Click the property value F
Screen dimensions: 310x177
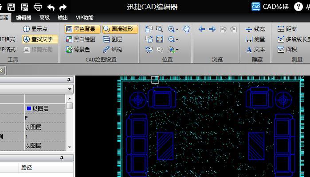click(x=26, y=118)
